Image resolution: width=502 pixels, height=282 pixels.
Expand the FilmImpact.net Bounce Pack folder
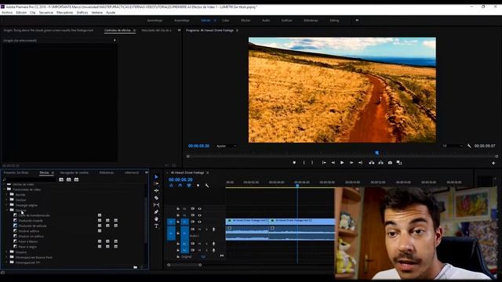click(7, 258)
